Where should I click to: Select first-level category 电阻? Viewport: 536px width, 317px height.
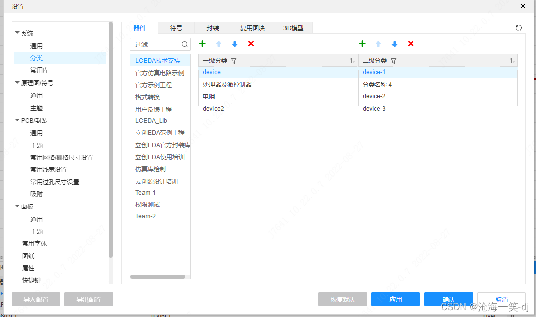(278, 96)
